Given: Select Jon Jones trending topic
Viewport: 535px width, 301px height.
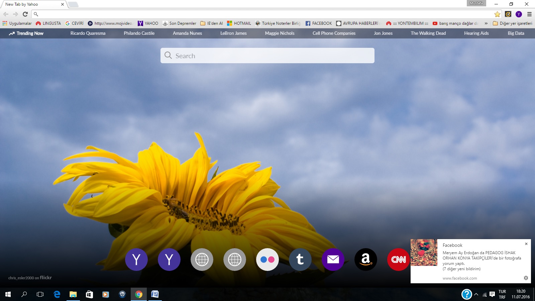Looking at the screenshot, I should coord(383,33).
